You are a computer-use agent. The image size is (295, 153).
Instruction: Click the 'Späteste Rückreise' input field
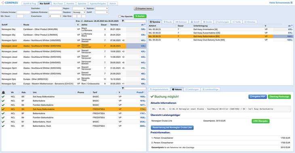click(x=55, y=12)
